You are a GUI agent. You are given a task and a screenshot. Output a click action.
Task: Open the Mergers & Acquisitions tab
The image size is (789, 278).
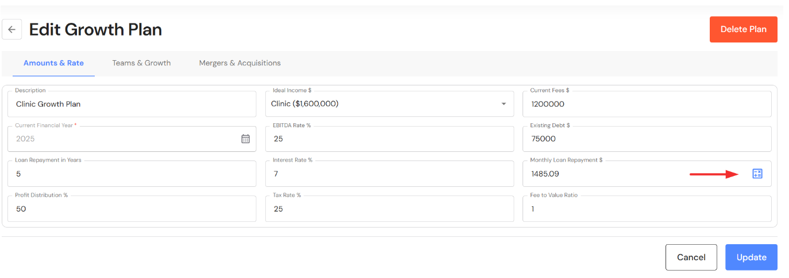[x=239, y=63]
